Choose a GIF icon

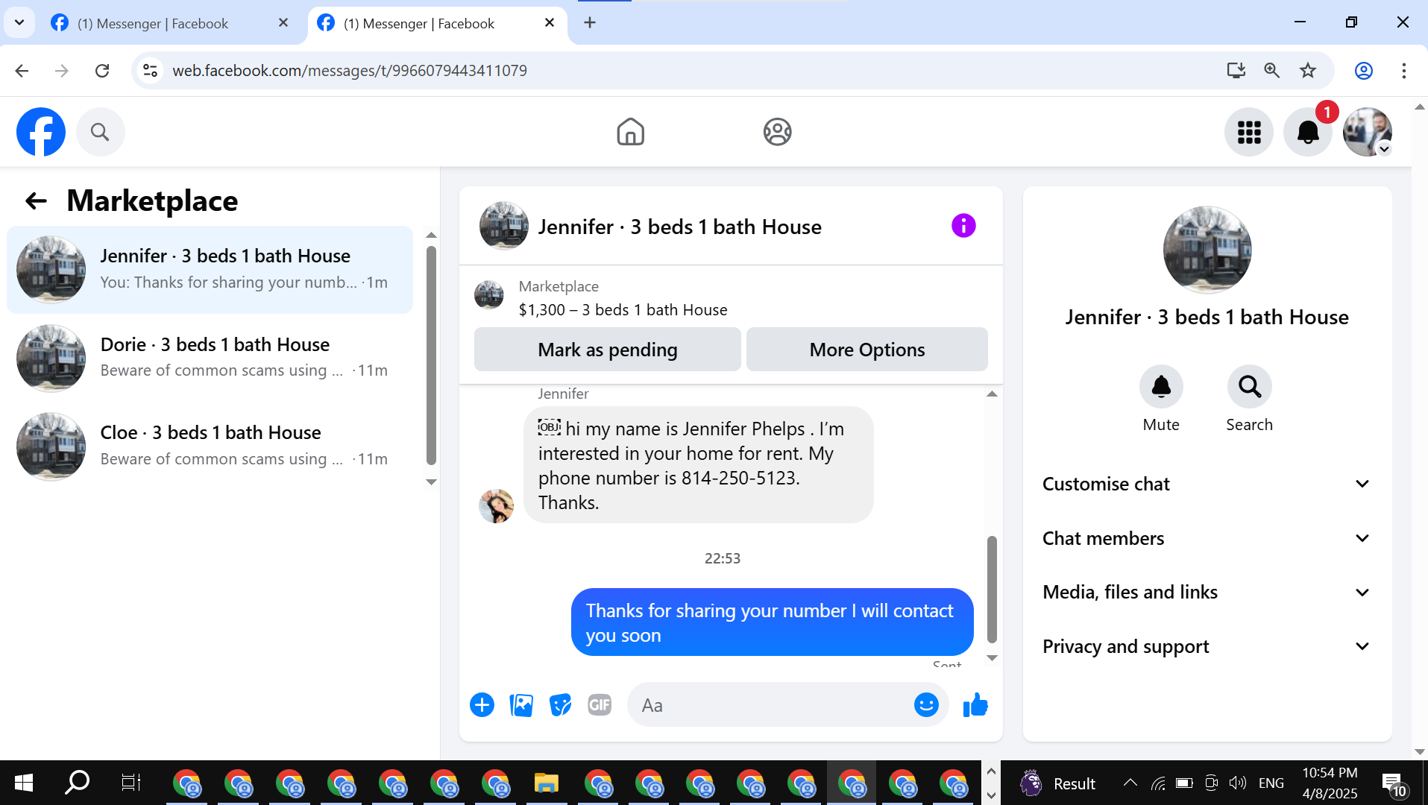[x=600, y=704]
